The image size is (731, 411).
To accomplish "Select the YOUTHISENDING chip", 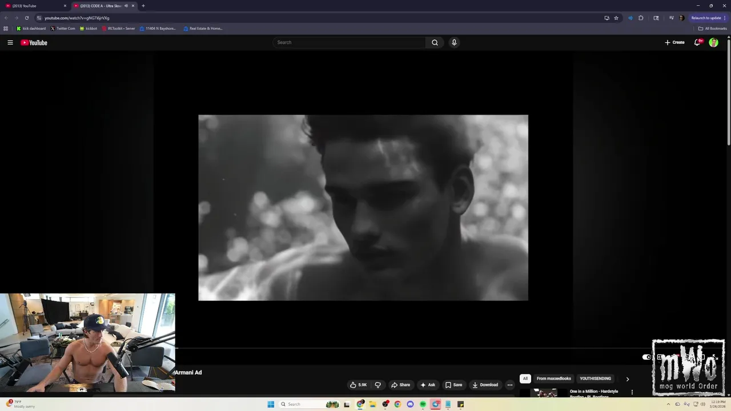I will 595,378.
